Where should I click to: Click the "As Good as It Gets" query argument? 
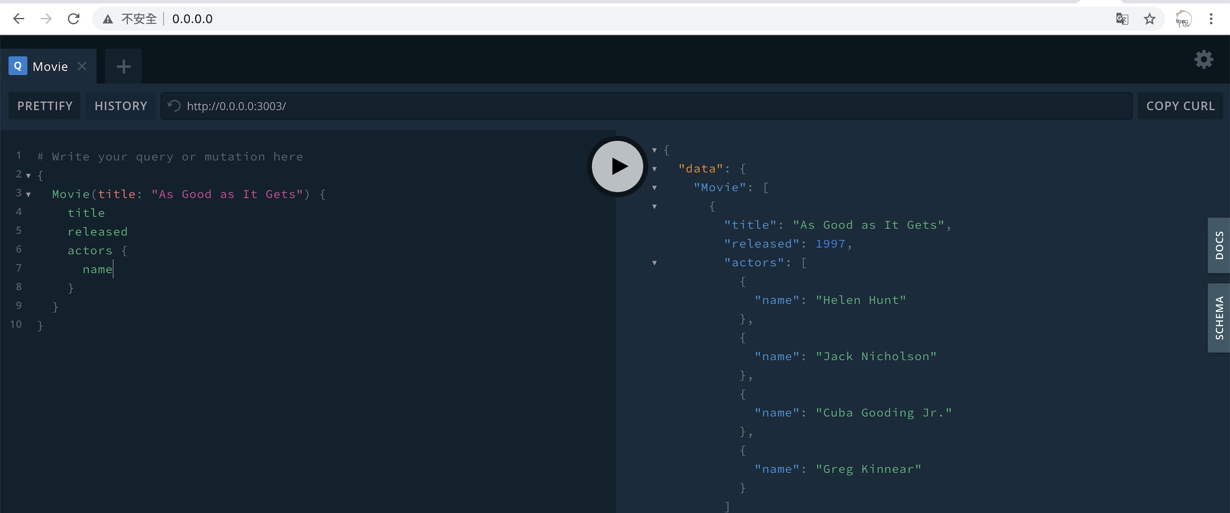pyautogui.click(x=227, y=195)
